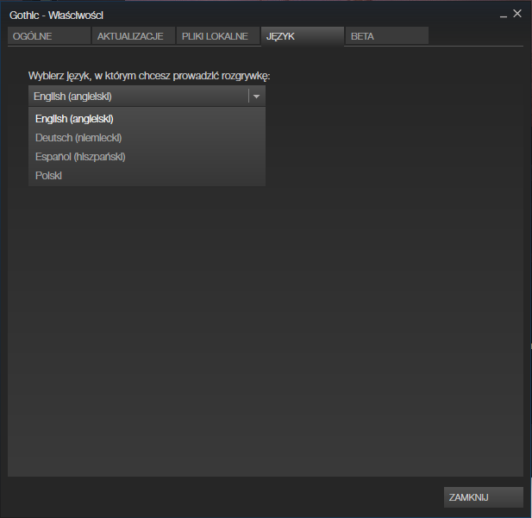Select the JĘZYK tab
The image size is (532, 518).
[303, 36]
